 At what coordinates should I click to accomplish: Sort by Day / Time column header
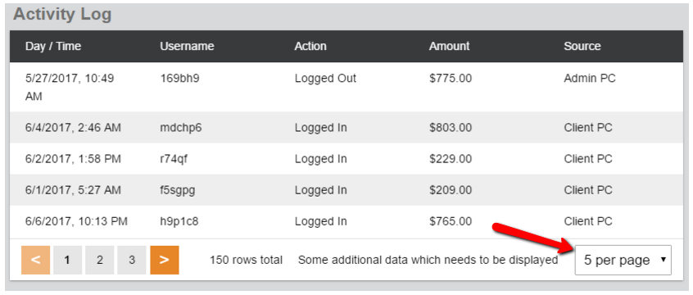53,46
